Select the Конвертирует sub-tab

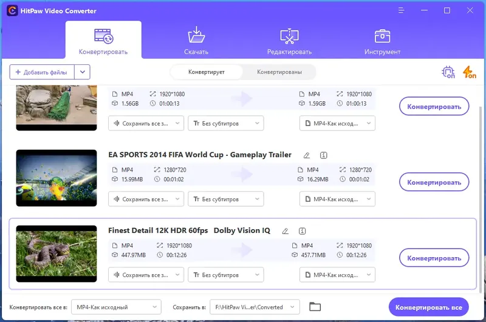click(x=207, y=72)
